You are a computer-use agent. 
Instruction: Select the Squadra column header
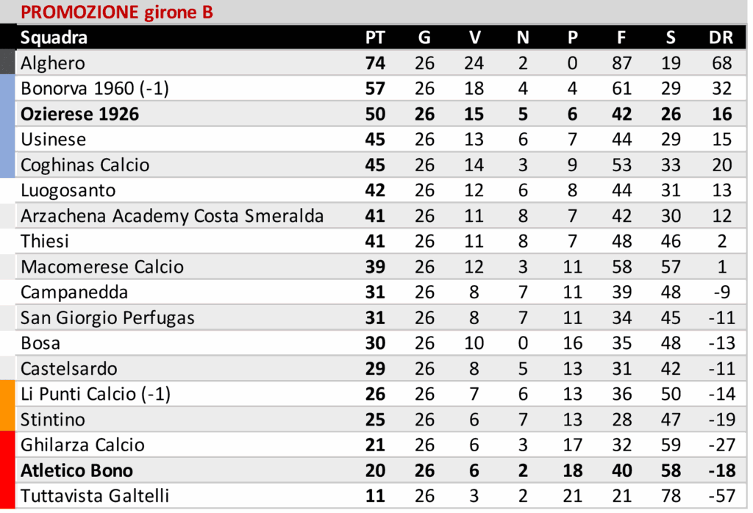click(54, 37)
